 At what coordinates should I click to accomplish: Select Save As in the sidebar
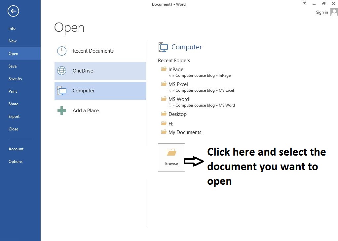point(15,78)
